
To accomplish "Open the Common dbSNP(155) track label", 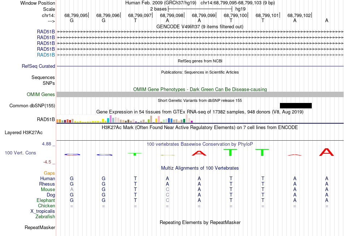I will (x=32, y=106).
